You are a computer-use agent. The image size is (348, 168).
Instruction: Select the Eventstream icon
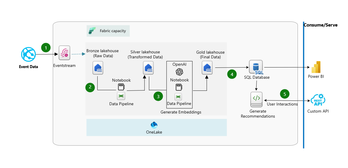click(64, 53)
